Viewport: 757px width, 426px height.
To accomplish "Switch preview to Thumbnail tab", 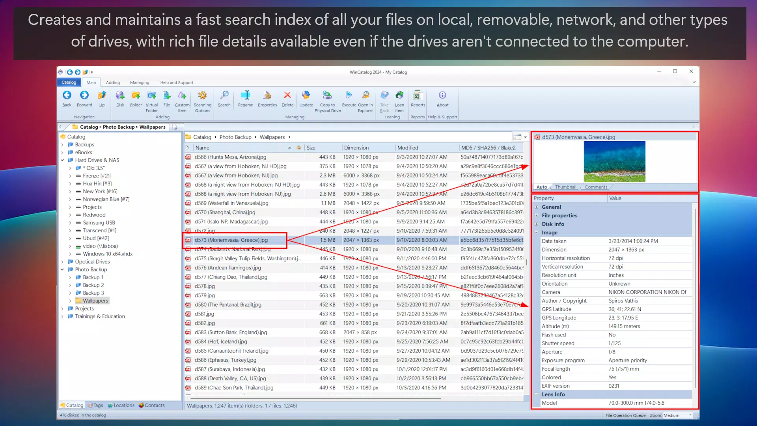I will pyautogui.click(x=565, y=187).
